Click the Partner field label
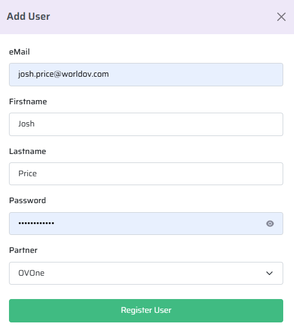The height and width of the screenshot is (332, 294). point(23,250)
